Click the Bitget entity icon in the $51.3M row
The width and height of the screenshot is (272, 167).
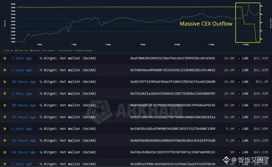(41, 82)
